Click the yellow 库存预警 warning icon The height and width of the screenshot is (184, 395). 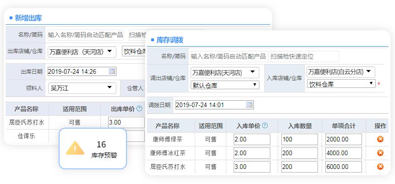(x=75, y=148)
